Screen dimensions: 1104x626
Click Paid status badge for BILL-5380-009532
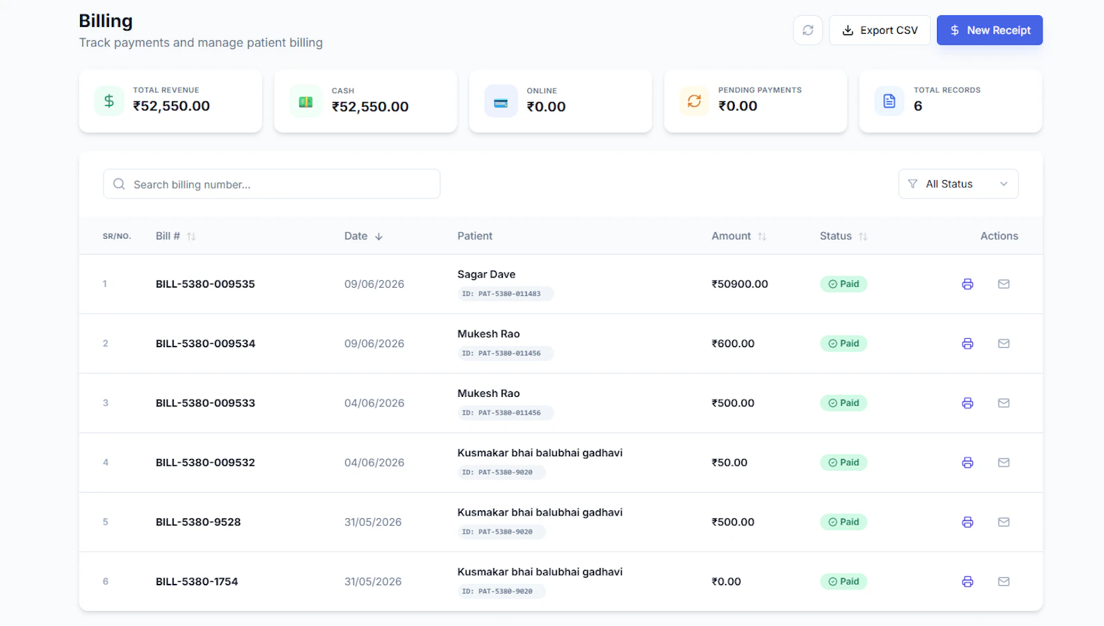click(x=843, y=462)
